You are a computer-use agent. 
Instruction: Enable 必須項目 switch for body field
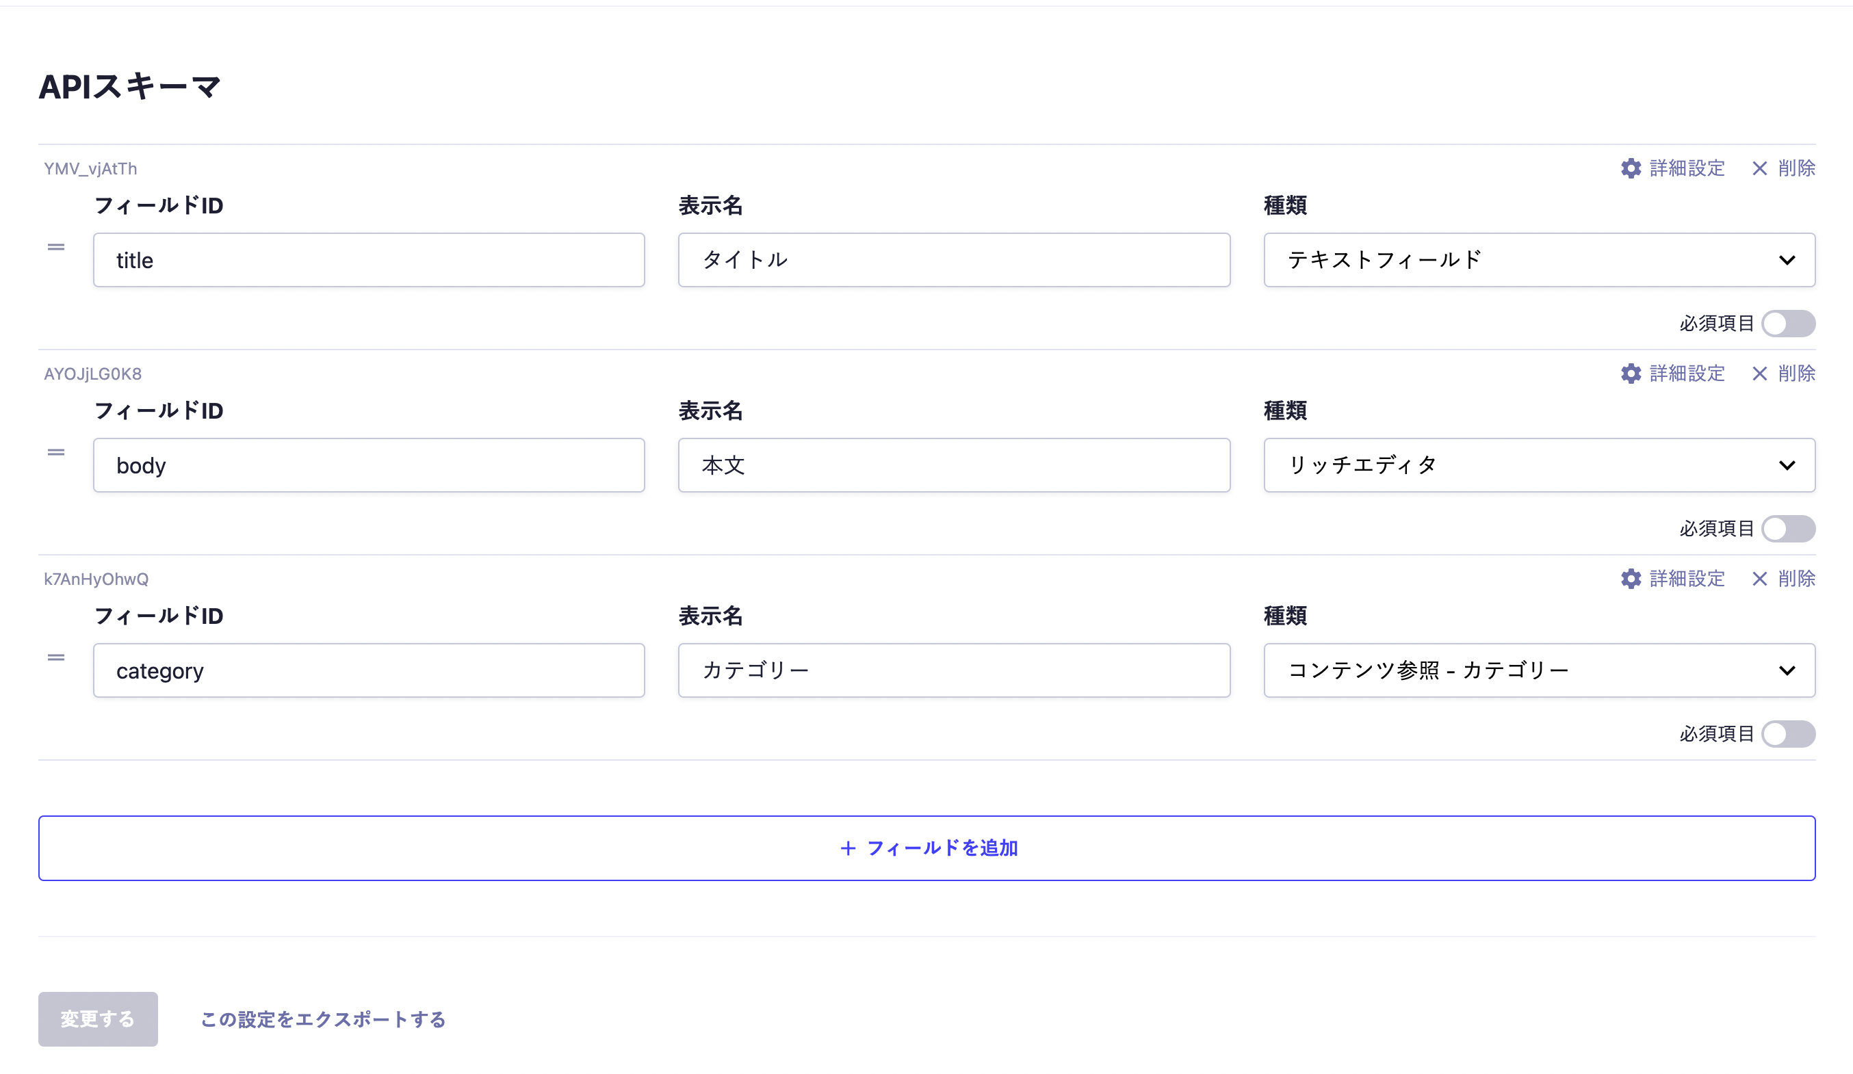pos(1787,529)
